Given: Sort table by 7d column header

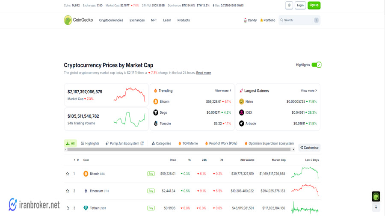Looking at the screenshot, I should pos(222,160).
